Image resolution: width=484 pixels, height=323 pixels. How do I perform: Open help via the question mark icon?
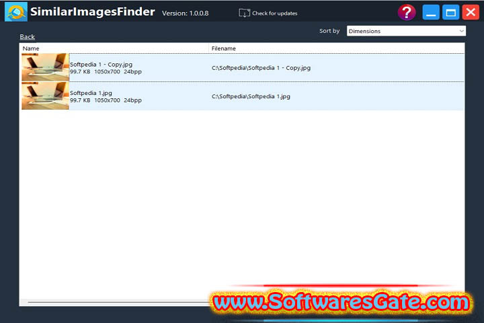click(x=407, y=12)
